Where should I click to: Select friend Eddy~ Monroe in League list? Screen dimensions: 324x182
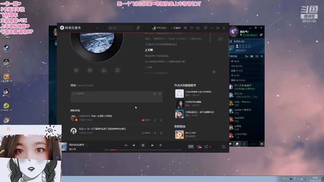point(246,103)
